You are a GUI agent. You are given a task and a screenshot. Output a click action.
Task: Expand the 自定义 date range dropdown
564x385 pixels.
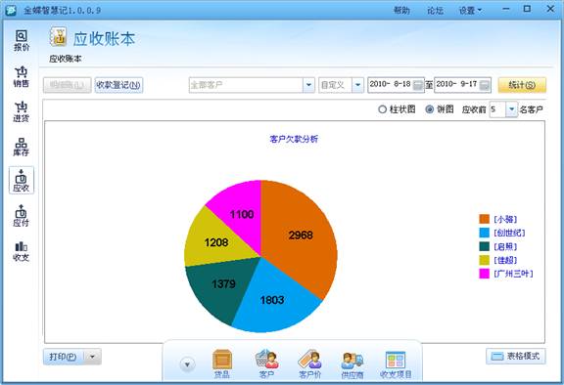pyautogui.click(x=357, y=85)
